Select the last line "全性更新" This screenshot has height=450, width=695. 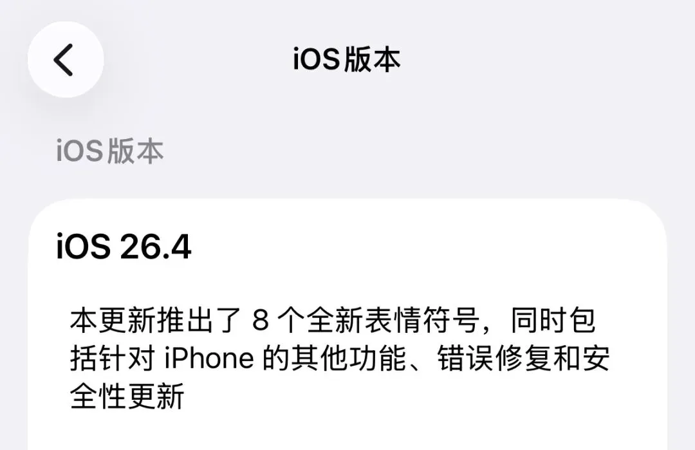coord(127,396)
